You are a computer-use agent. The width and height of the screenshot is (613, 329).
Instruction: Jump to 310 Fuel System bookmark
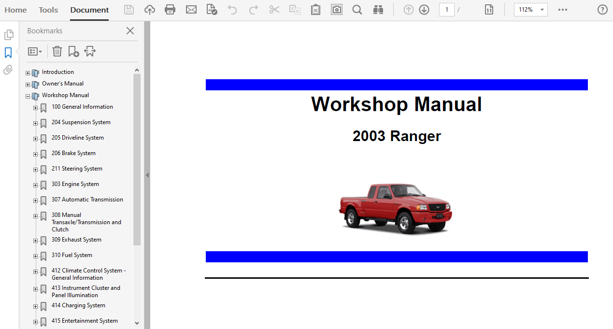71,255
